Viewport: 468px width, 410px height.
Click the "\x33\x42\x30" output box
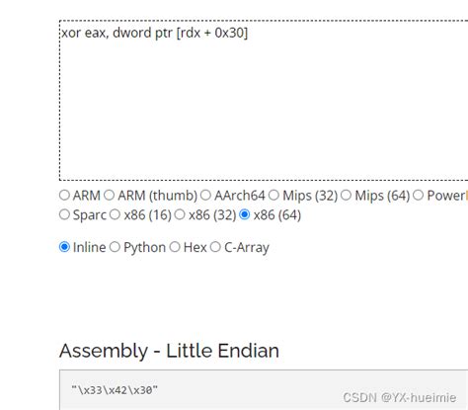(264, 390)
